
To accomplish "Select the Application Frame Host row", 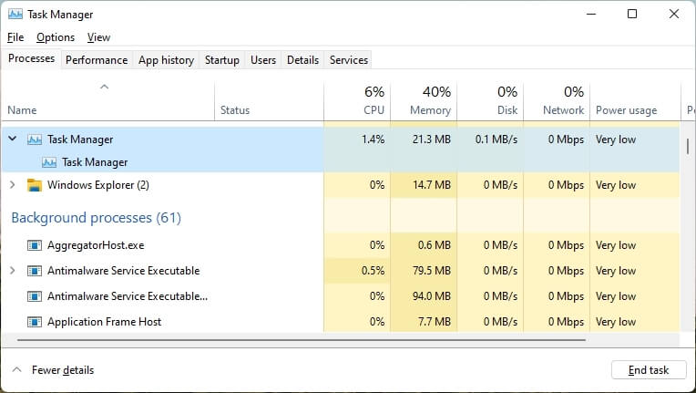I will point(341,322).
